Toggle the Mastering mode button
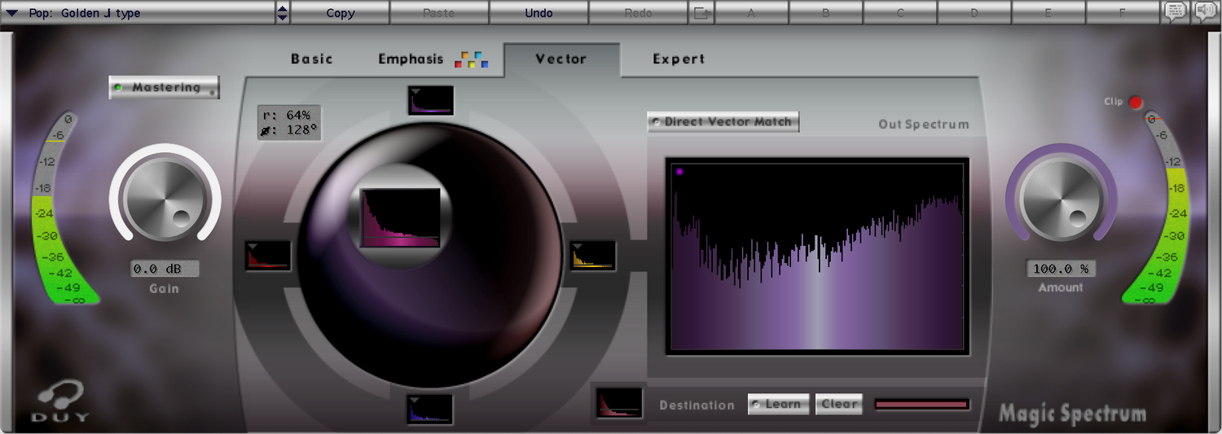This screenshot has width=1222, height=434. tap(165, 87)
